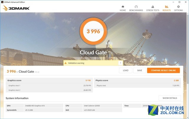The height and width of the screenshot is (119, 189).
Task: Select the RESULTS tab label
Action: tap(167, 10)
